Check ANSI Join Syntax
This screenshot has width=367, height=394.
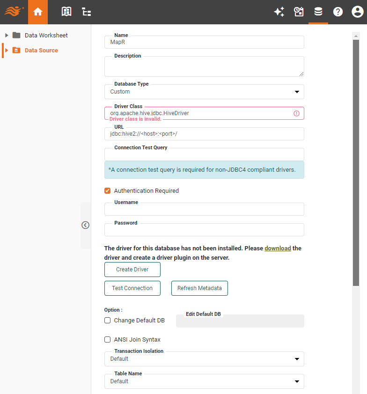pos(107,339)
